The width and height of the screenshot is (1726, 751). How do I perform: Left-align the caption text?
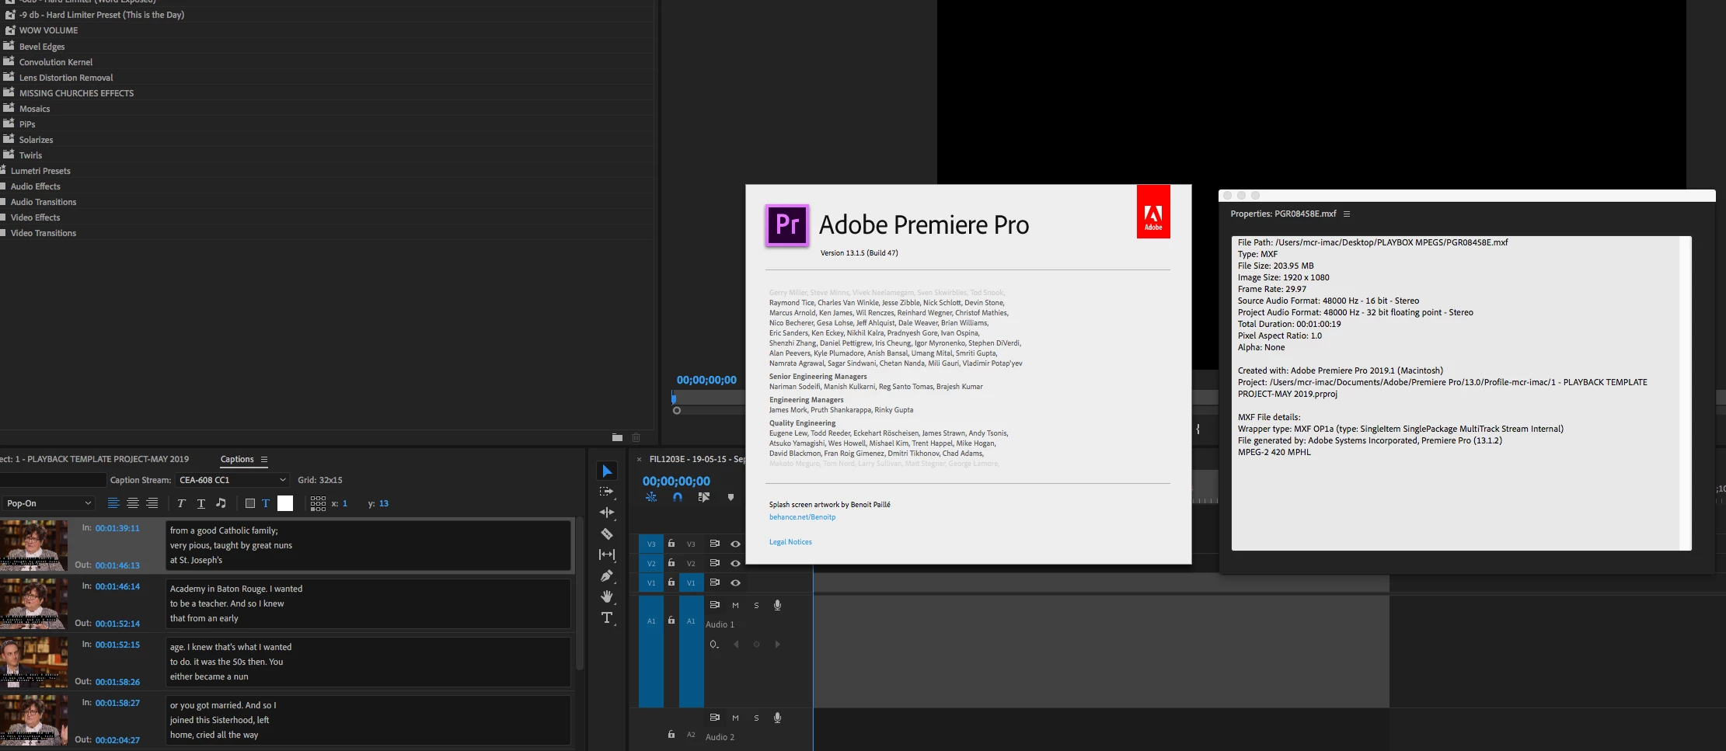tap(113, 503)
